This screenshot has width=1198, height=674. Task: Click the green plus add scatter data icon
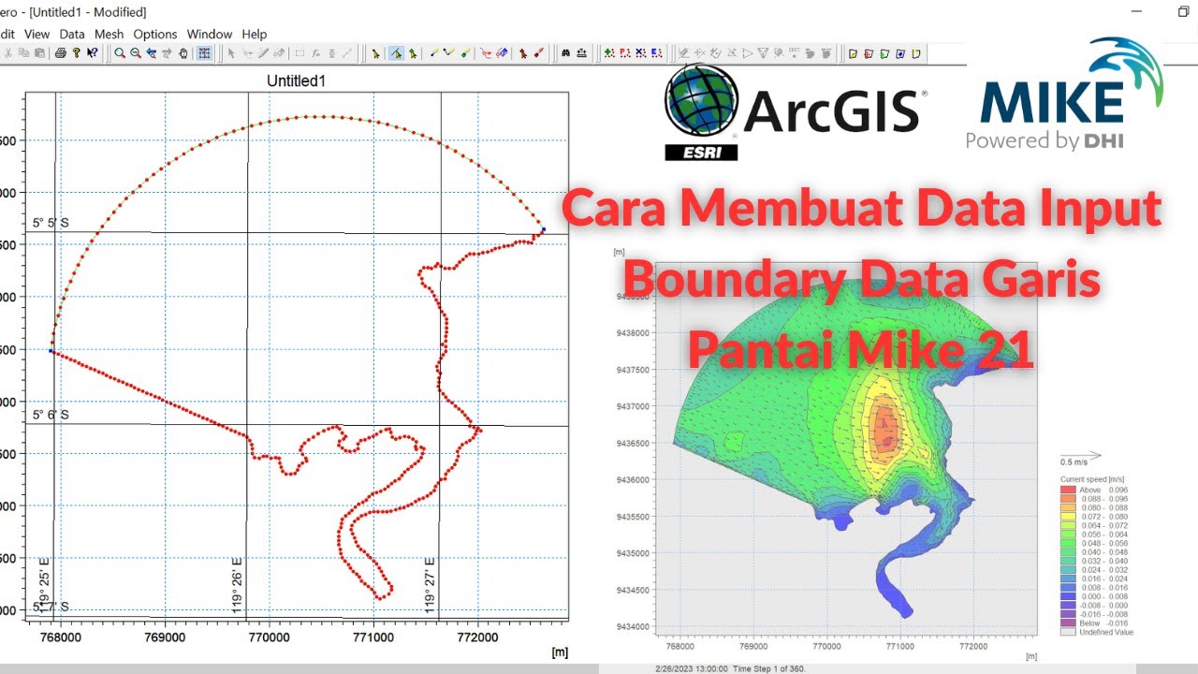609,53
